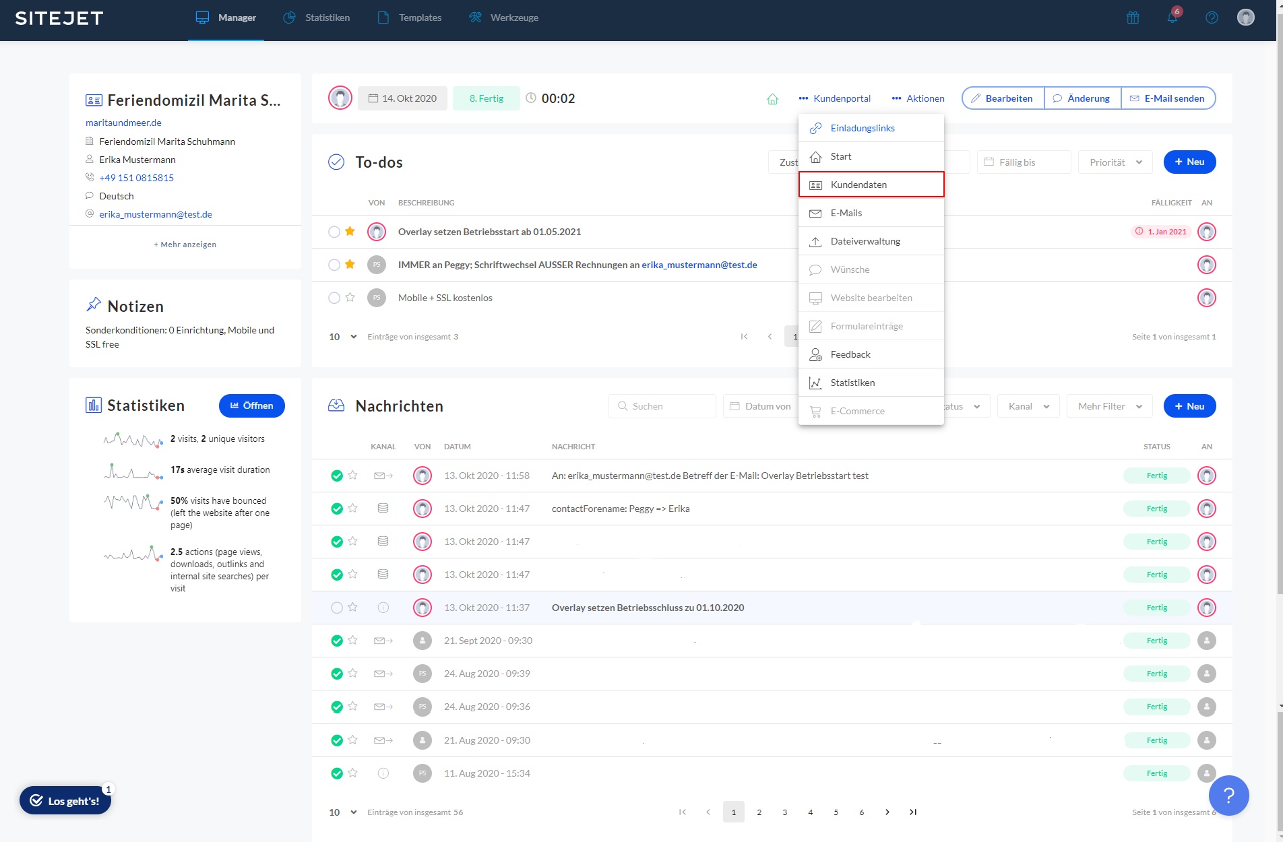Toggle done status of 'contactForename: Peggy => Erika' message
Viewport: 1283px width, 842px height.
coord(337,509)
